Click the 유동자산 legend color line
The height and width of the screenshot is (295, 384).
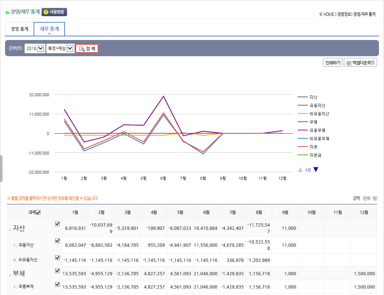pyautogui.click(x=303, y=105)
